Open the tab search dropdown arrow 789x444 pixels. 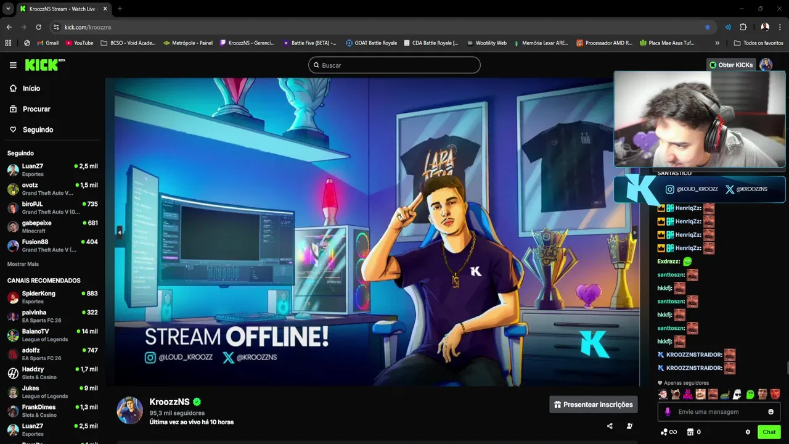(8, 9)
